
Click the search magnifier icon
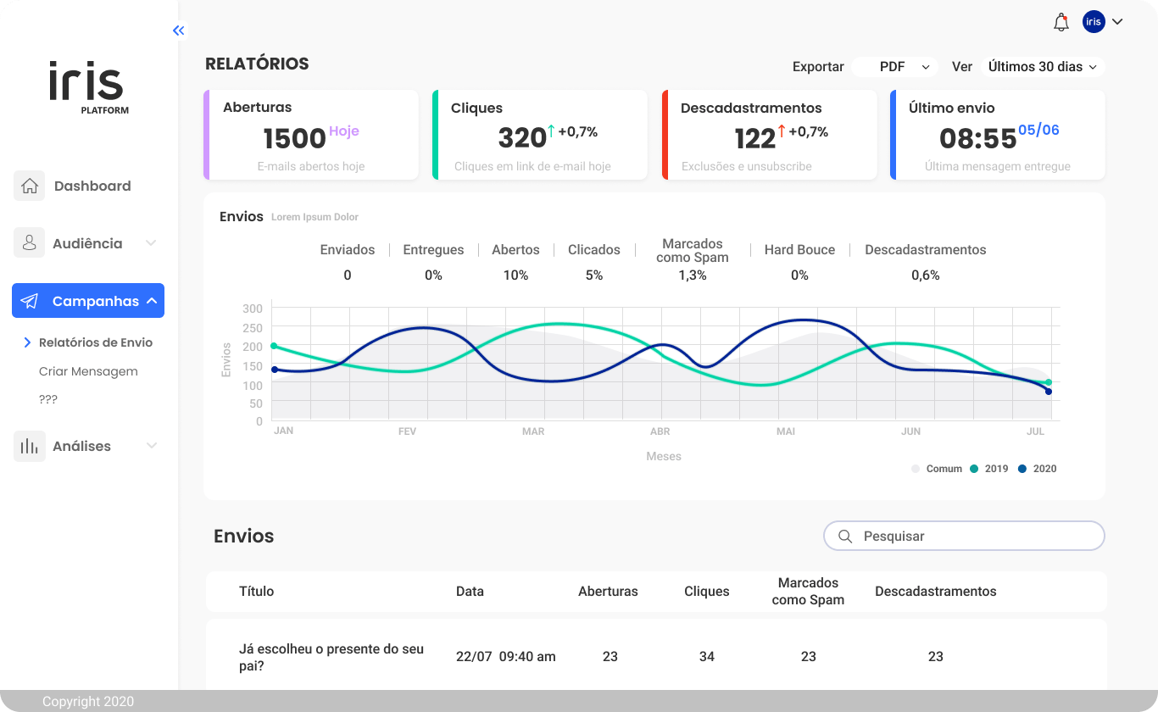845,537
